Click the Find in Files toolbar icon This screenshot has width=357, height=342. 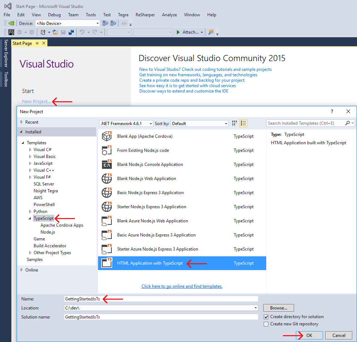click(211, 32)
